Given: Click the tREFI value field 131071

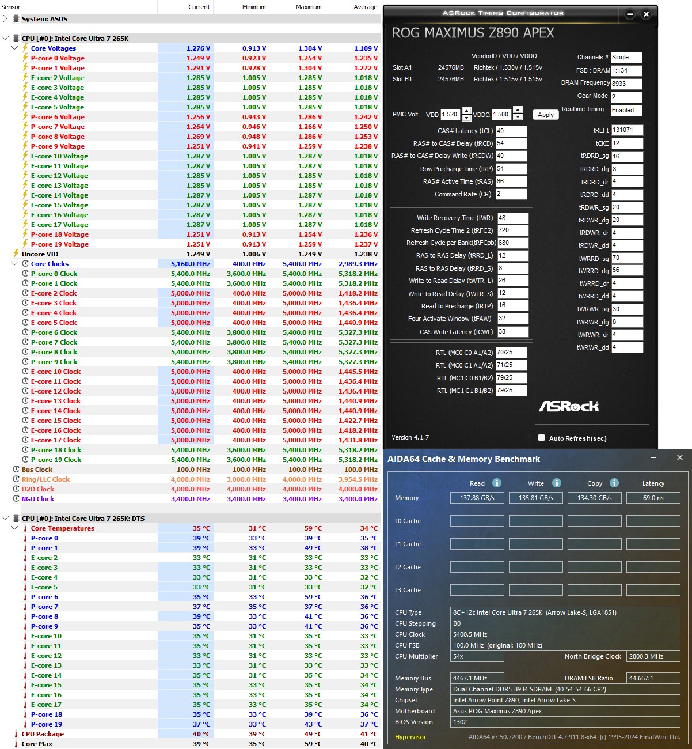Looking at the screenshot, I should 627,130.
